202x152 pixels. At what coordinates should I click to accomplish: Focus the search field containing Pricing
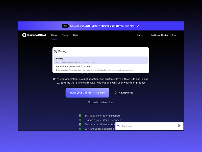coord(101,51)
